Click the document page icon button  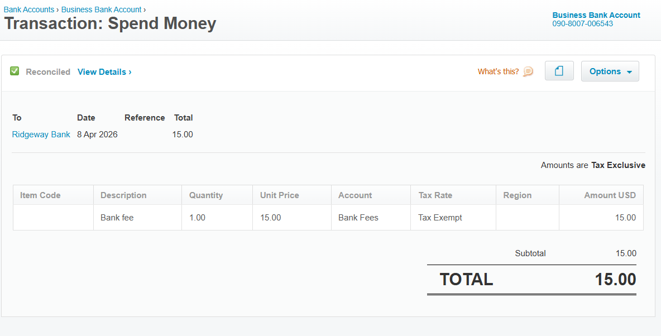point(559,71)
